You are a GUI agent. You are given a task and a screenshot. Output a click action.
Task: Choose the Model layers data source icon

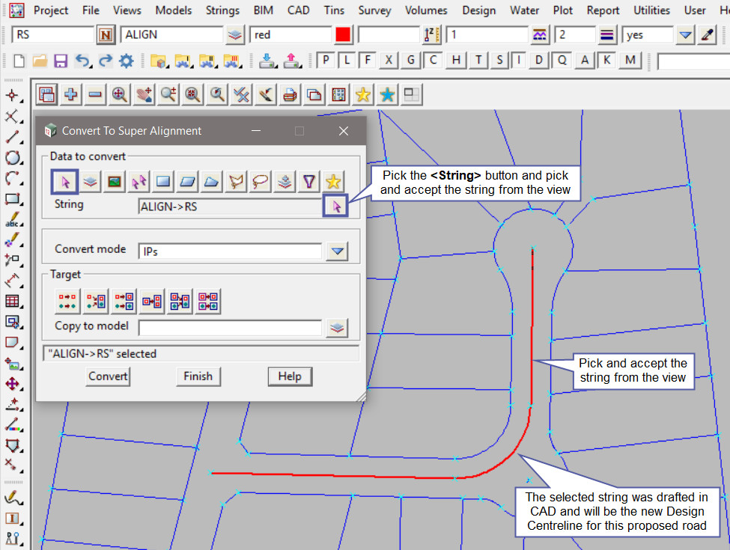pos(90,180)
